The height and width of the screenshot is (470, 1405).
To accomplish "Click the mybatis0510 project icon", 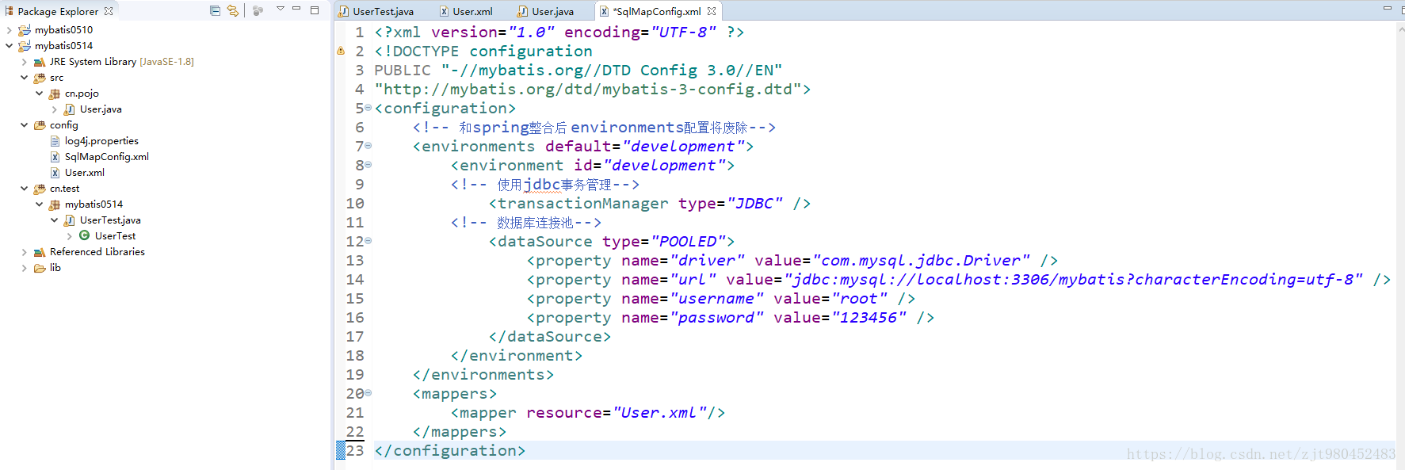I will tap(25, 30).
